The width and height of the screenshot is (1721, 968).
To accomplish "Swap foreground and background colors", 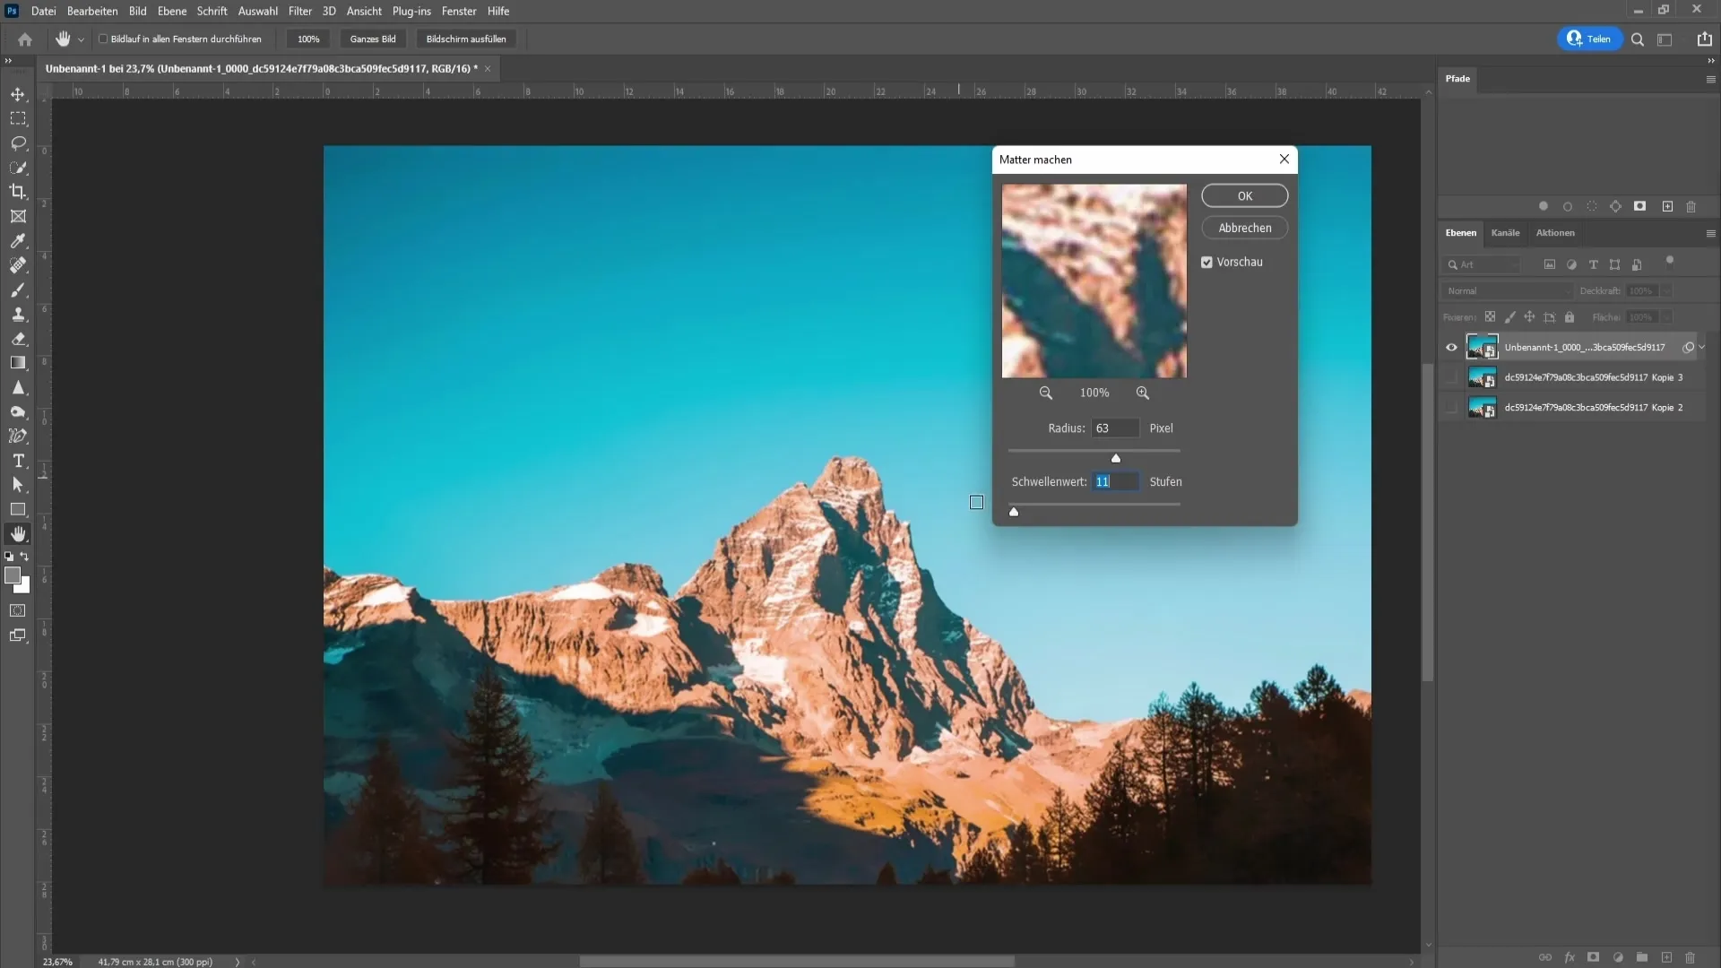I will (24, 557).
